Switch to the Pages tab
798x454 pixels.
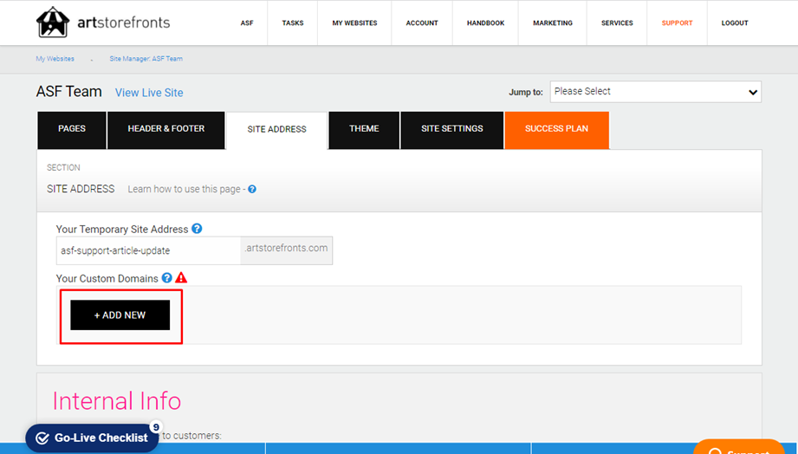tap(72, 130)
